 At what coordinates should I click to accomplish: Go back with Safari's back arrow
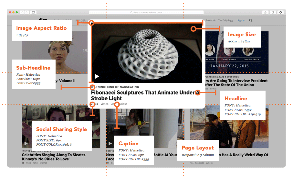click(x=22, y=12)
